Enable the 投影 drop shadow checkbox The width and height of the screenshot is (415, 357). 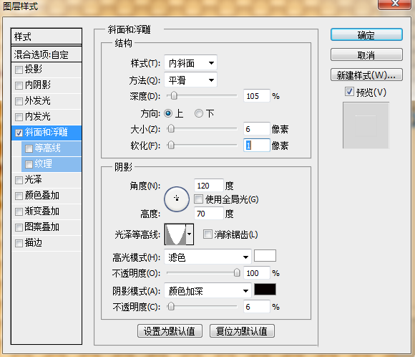[x=19, y=70]
